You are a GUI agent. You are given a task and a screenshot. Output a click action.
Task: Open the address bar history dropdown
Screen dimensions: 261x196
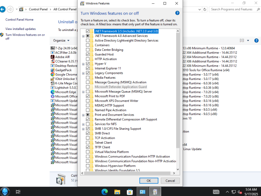click(199, 10)
